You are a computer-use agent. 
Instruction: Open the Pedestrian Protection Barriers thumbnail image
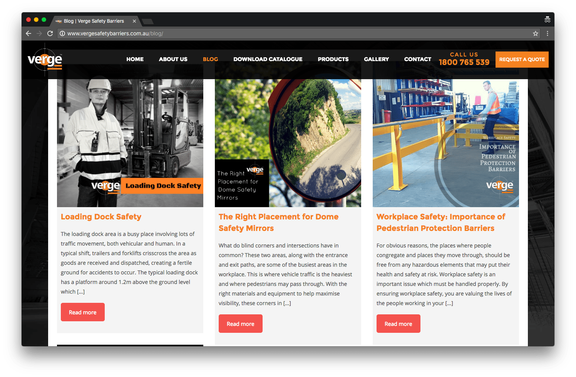click(446, 143)
